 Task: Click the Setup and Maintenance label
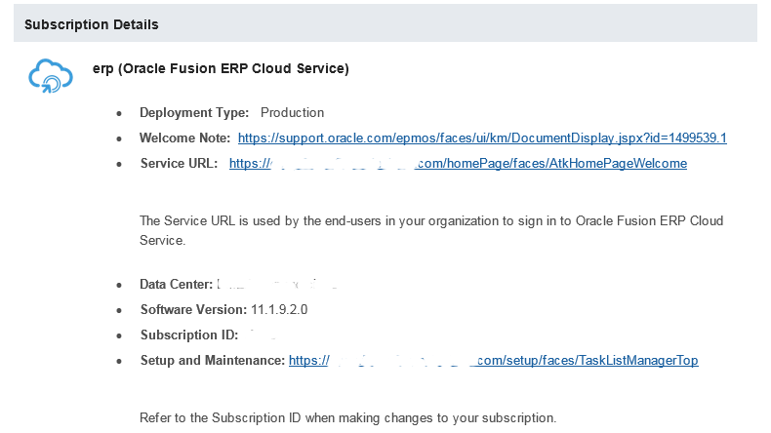[x=213, y=360]
